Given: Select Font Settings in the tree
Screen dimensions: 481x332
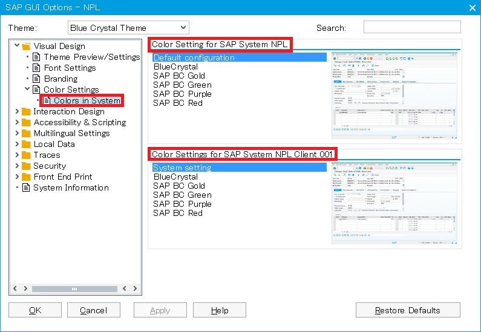Looking at the screenshot, I should point(70,68).
